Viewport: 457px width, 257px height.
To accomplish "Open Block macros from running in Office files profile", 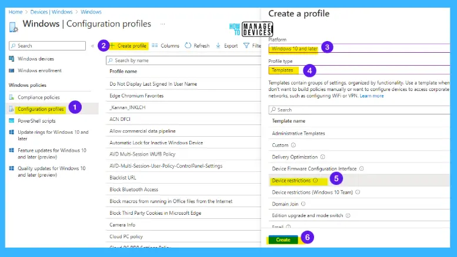I will tap(171, 201).
